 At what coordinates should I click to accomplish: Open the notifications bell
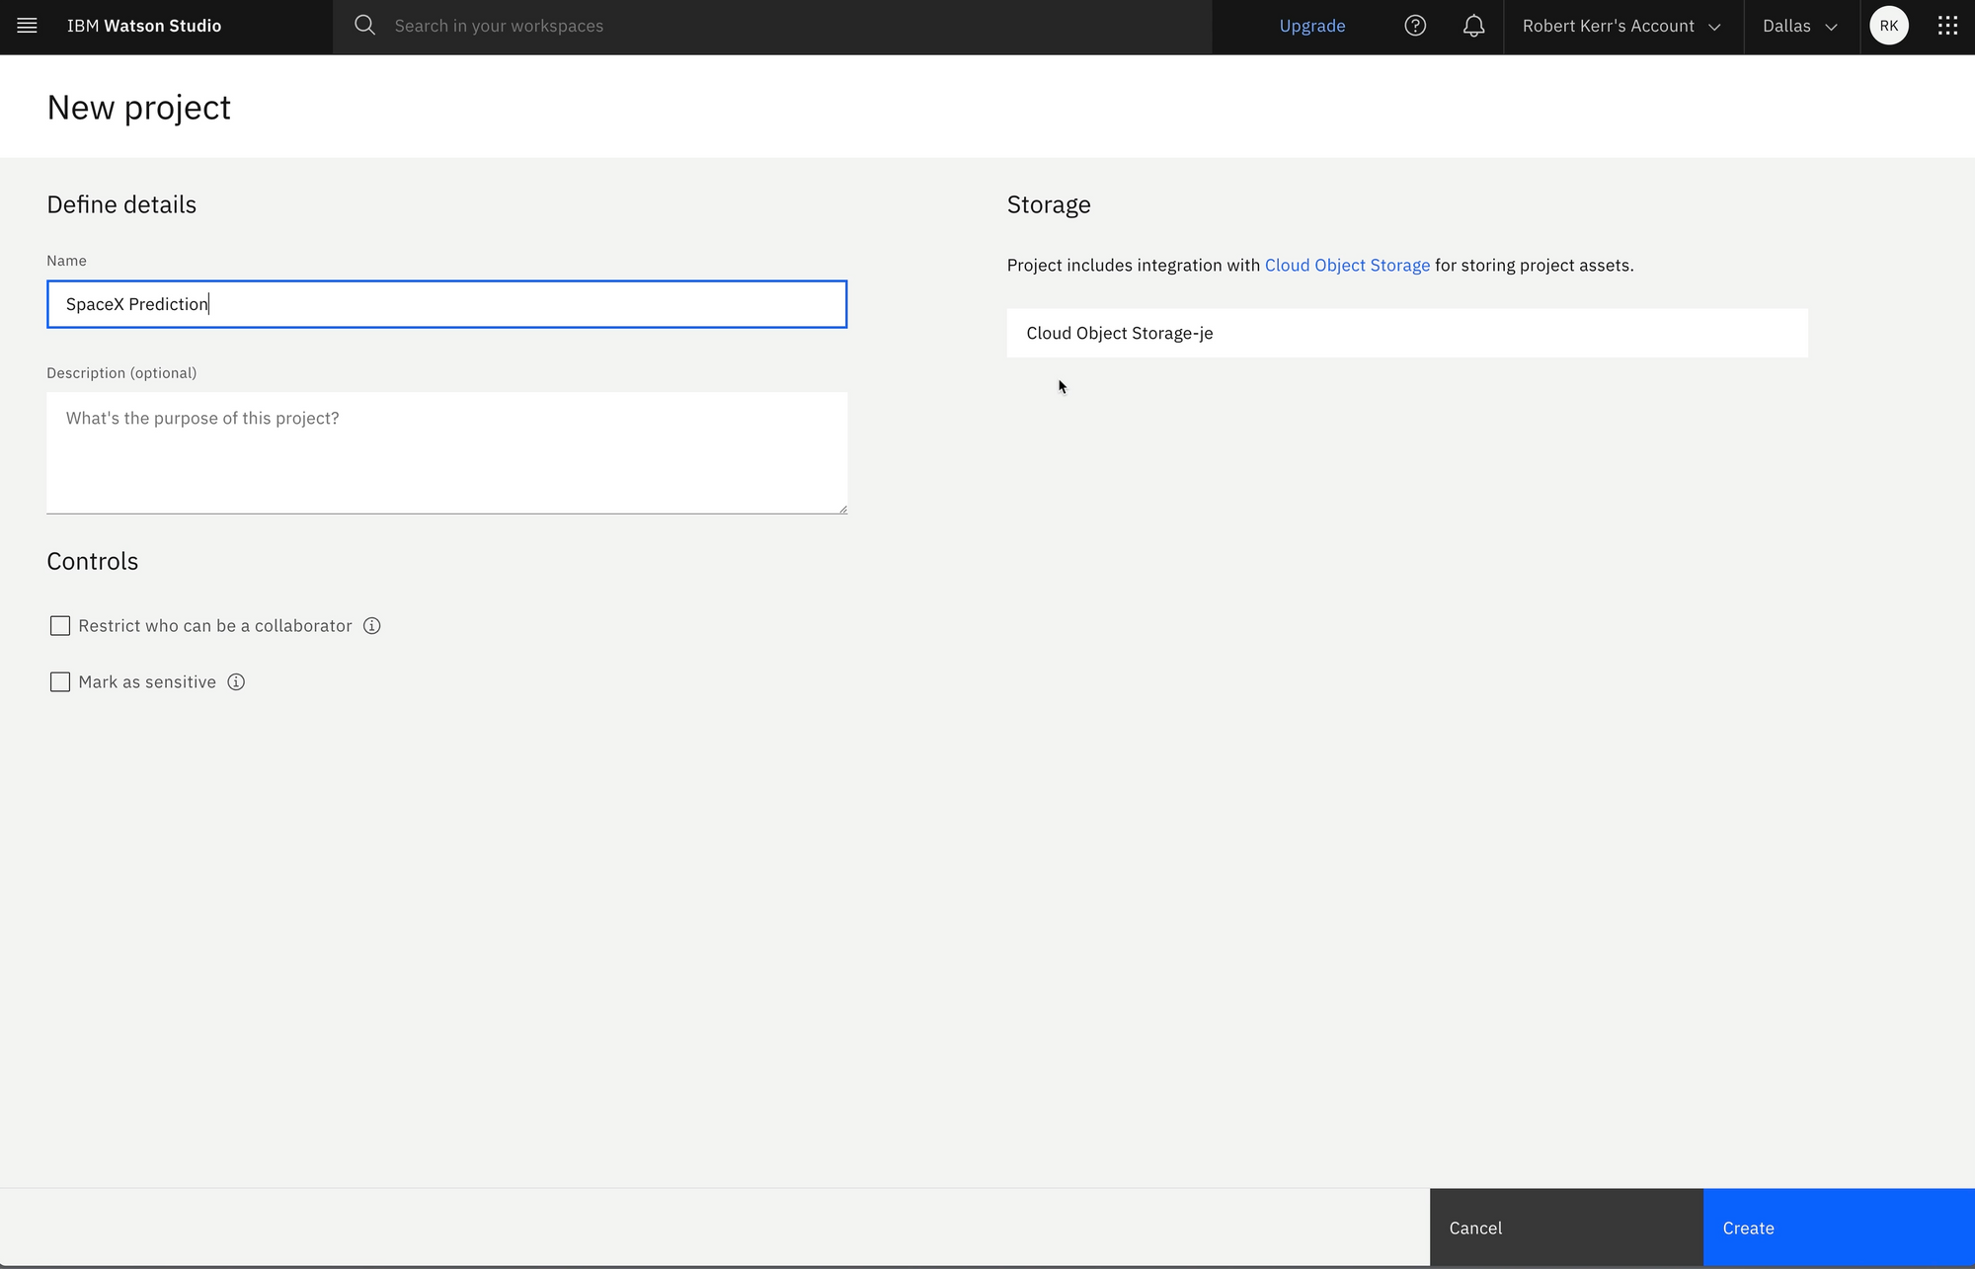(x=1473, y=26)
